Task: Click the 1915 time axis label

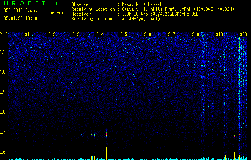Action: (x=123, y=34)
